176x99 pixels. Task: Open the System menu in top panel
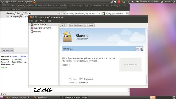28,2
